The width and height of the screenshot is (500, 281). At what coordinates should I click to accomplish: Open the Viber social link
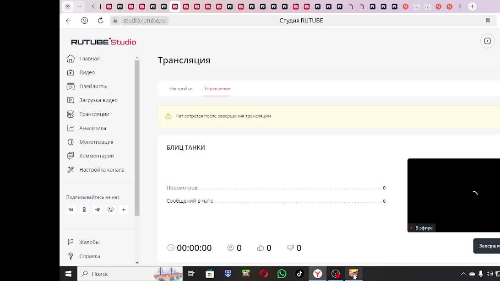tap(111, 210)
